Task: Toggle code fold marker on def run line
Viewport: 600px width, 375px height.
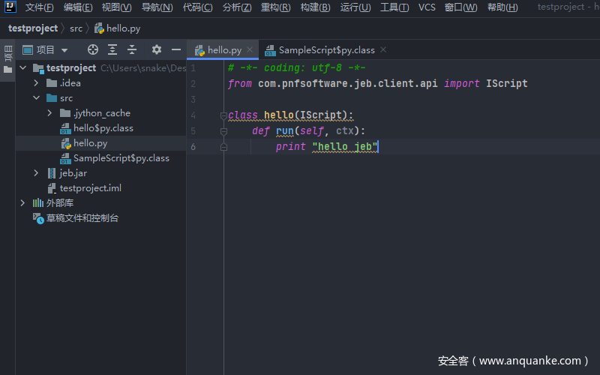Action: [223, 131]
